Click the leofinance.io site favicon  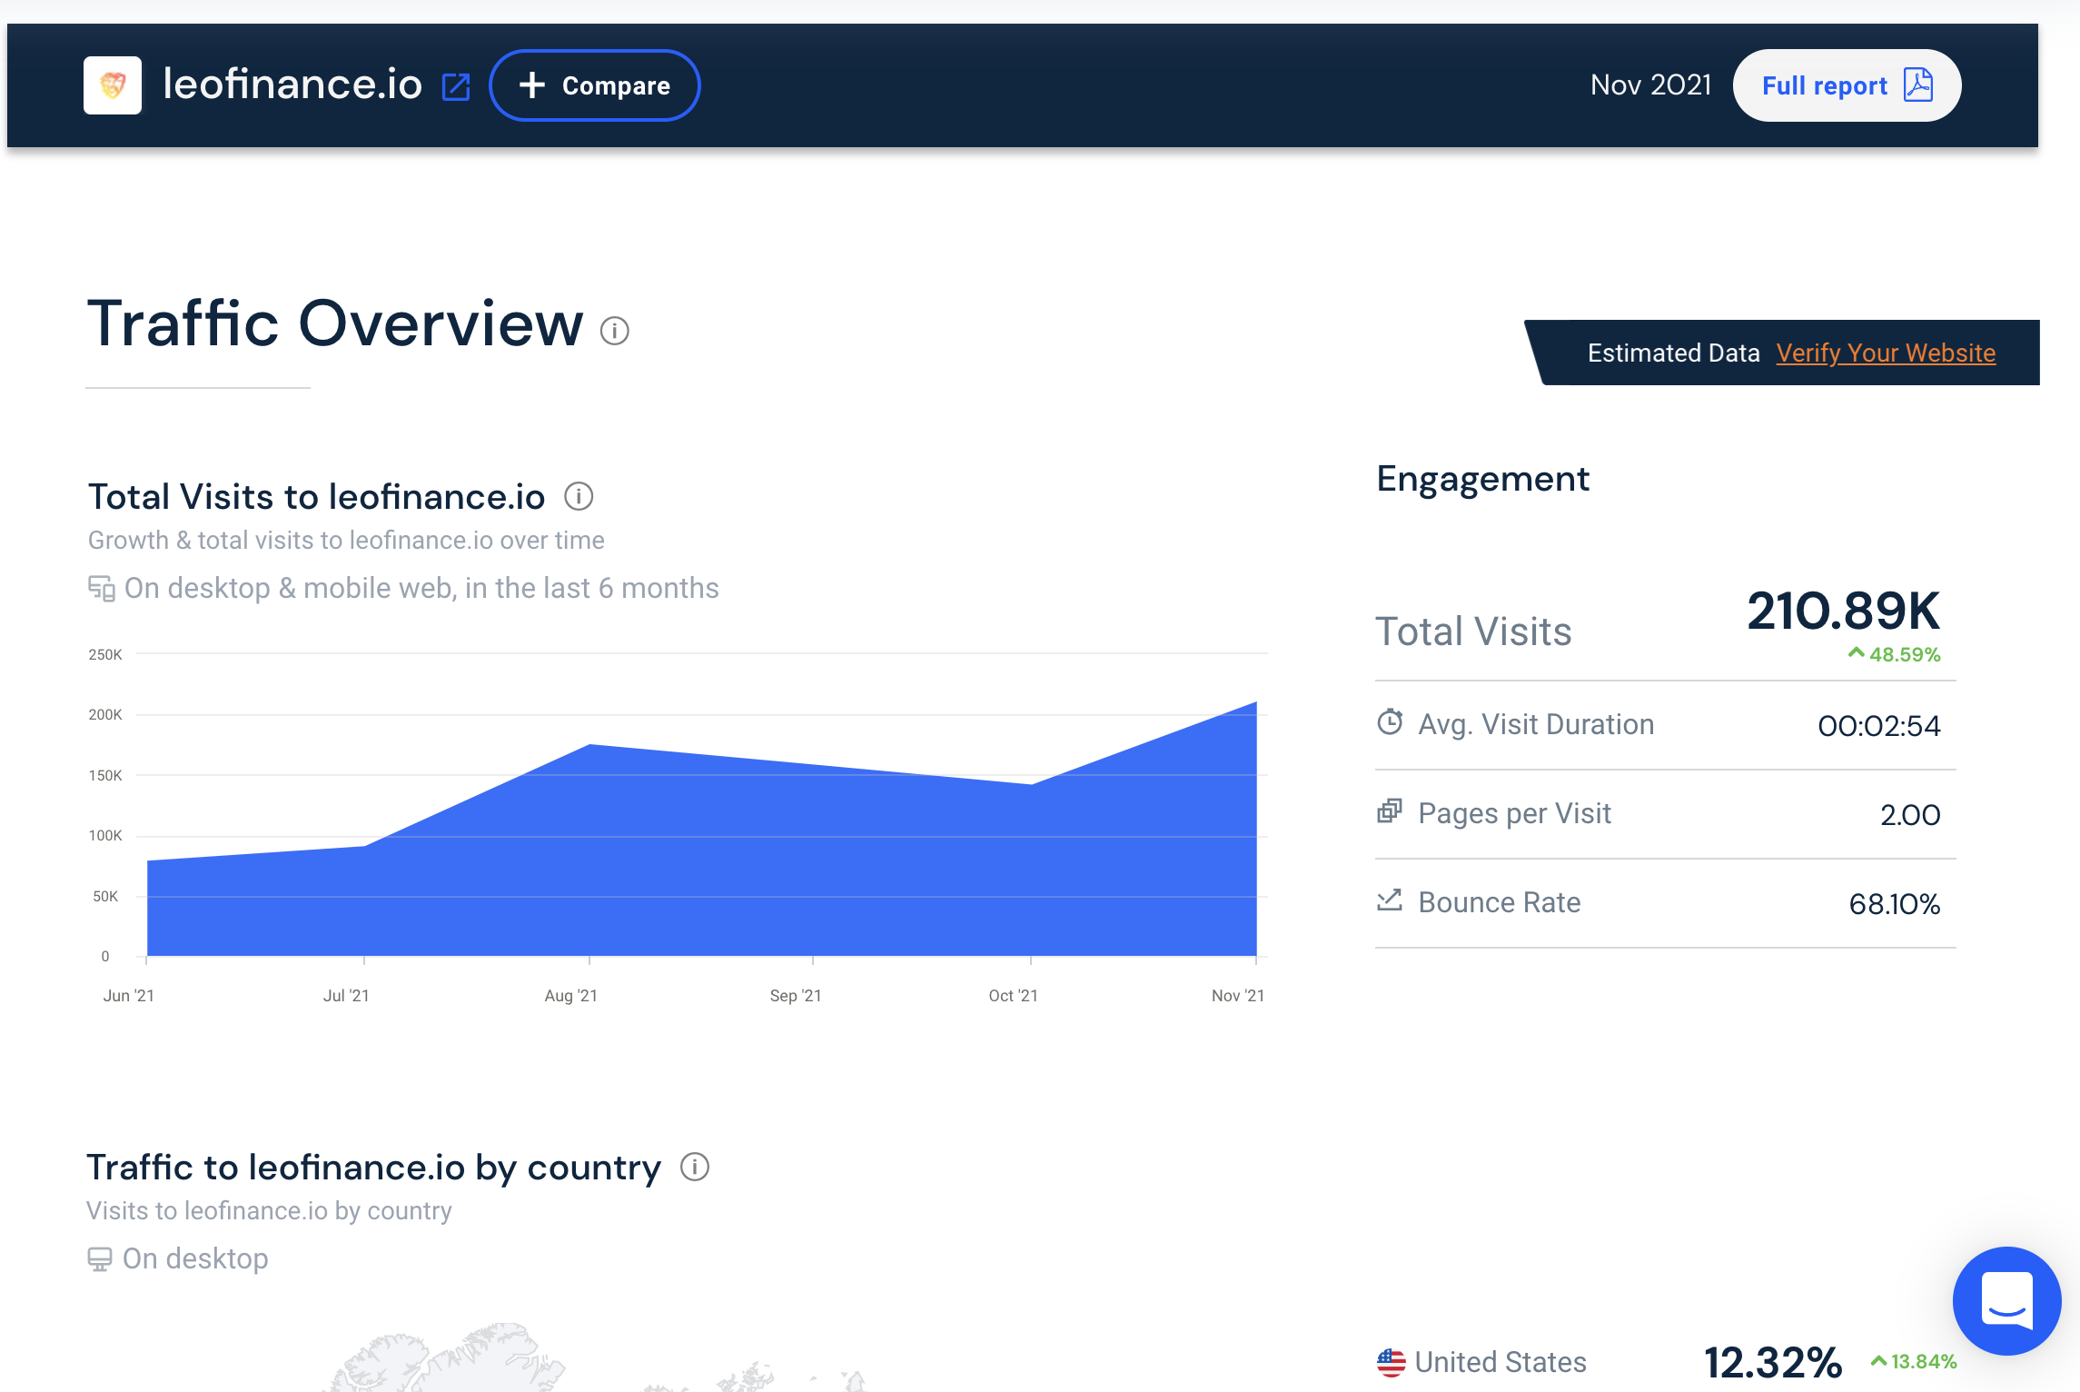point(113,85)
